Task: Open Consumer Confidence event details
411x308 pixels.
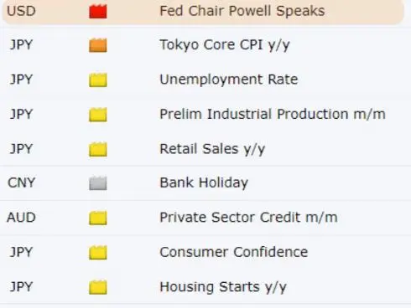Action: point(234,252)
